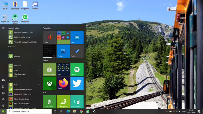Open Discord desktop shortcut
The height and width of the screenshot is (114, 203).
35,5
